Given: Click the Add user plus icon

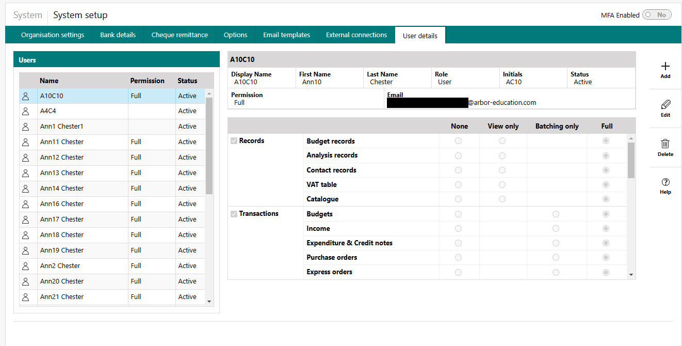Looking at the screenshot, I should 665,67.
